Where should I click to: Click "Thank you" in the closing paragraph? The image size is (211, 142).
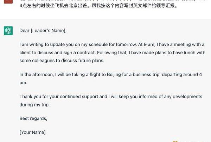click(x=31, y=97)
